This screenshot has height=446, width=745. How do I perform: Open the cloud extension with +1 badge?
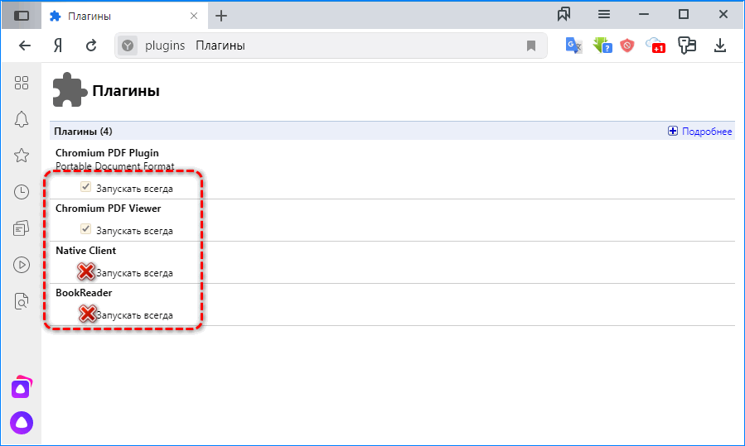coord(656,46)
